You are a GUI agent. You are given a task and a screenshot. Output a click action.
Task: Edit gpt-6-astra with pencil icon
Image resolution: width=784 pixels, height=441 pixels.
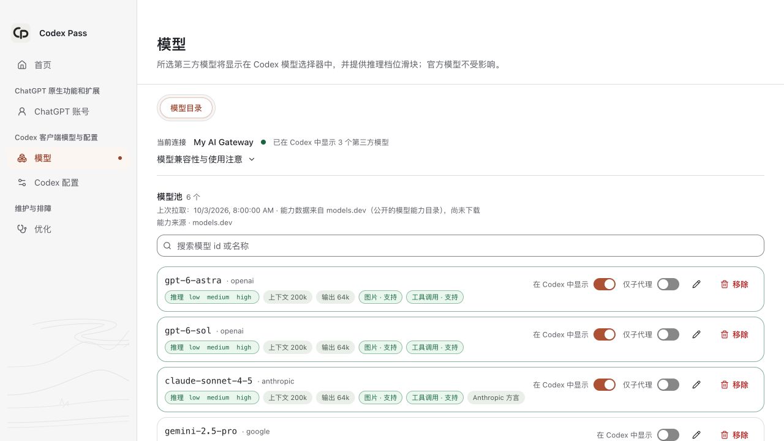pos(696,284)
